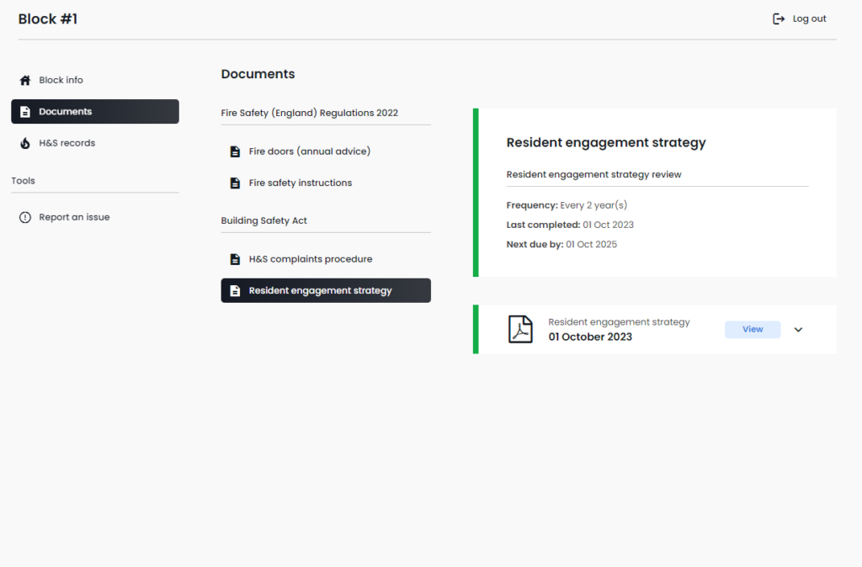Open the PDF icon for Resident engagement strategy
This screenshot has height=567, width=862.
coord(521,329)
